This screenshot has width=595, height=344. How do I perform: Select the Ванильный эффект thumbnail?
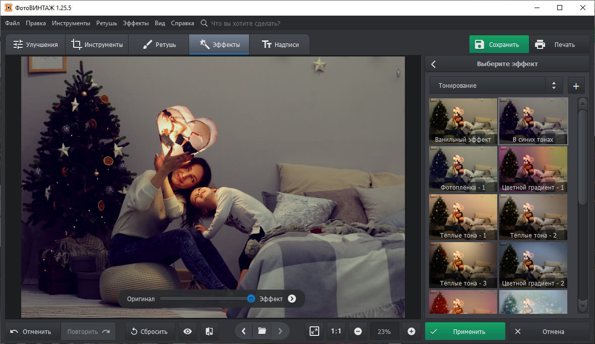point(463,121)
